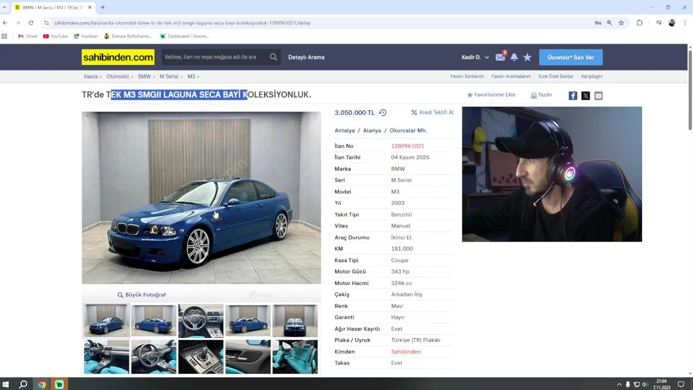Viewport: 693px width, 390px height.
Task: Open Windows taskbar search icon
Action: pos(23,385)
